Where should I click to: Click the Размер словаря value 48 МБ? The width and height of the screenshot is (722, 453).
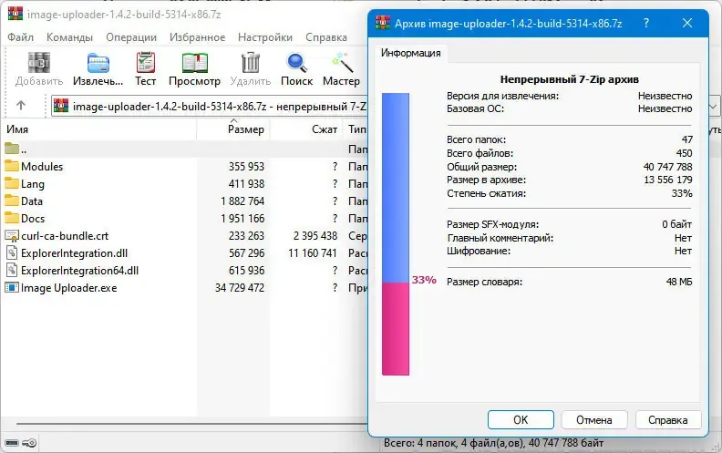click(679, 282)
